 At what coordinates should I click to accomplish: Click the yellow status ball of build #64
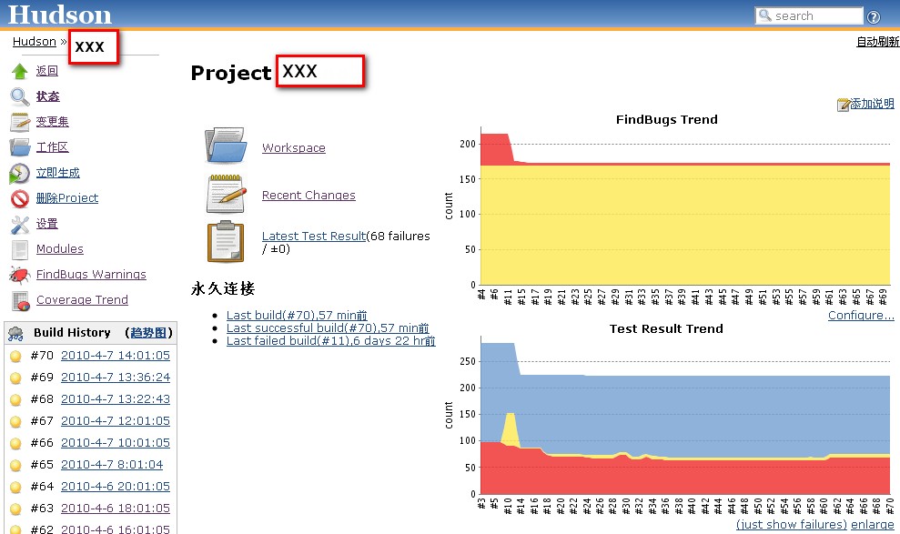click(x=16, y=487)
